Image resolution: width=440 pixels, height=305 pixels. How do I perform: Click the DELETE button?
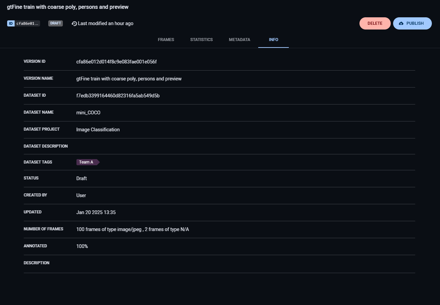point(375,23)
